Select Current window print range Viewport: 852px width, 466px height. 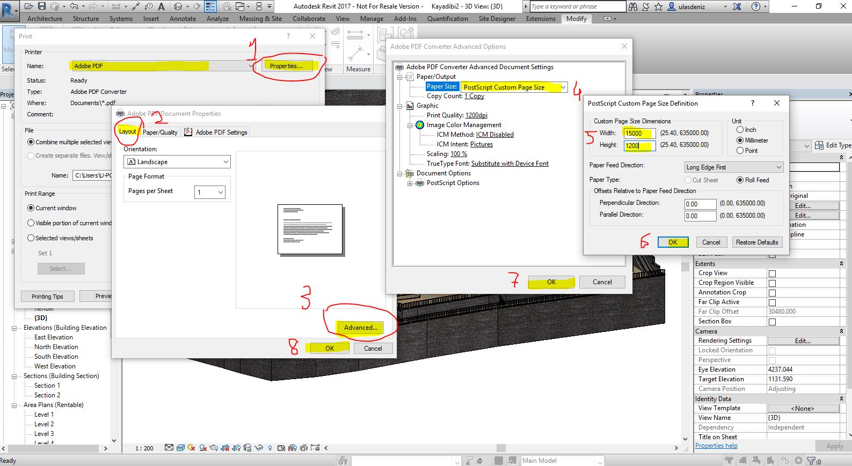[31, 208]
